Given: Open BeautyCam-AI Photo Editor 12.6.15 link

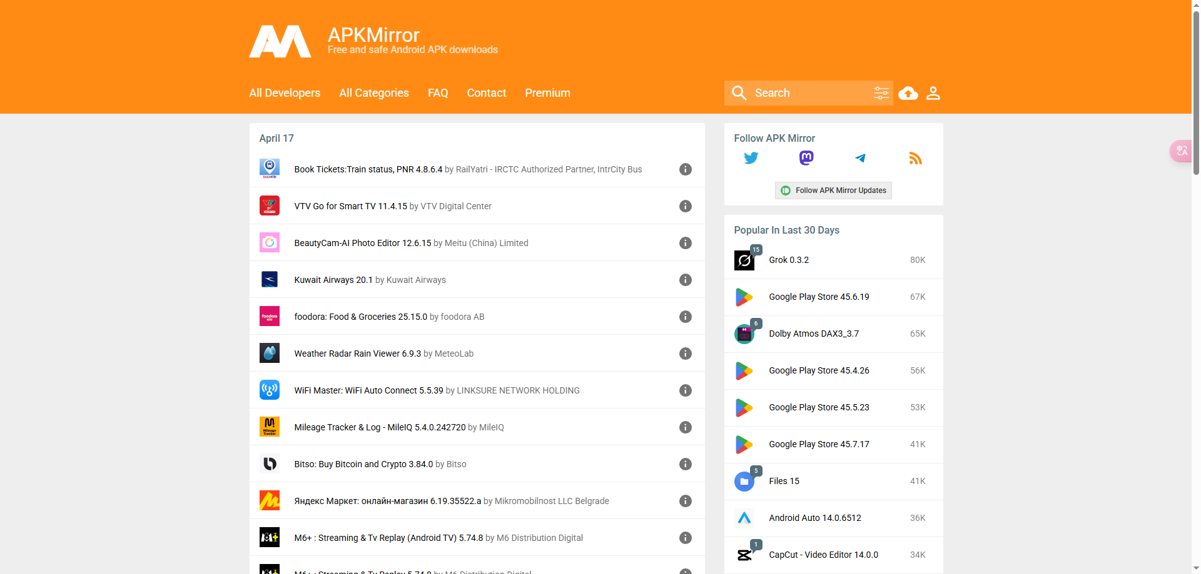Looking at the screenshot, I should [x=362, y=243].
